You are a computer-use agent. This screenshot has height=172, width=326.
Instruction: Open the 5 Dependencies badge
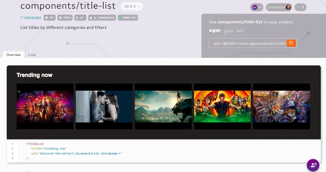tap(102, 18)
